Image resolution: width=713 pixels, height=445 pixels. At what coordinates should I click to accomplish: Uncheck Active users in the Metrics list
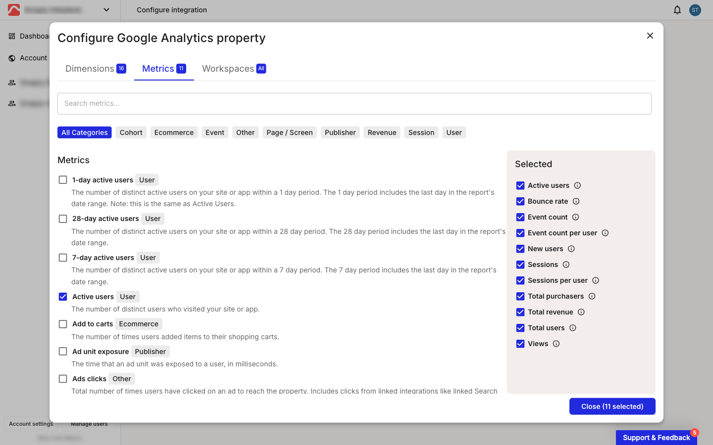[63, 297]
